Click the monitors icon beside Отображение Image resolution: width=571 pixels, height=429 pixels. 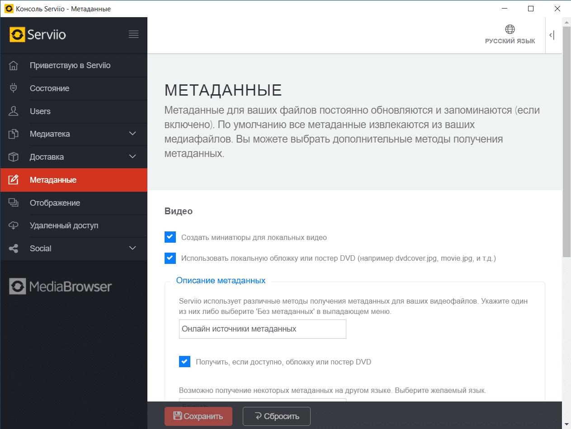(14, 203)
